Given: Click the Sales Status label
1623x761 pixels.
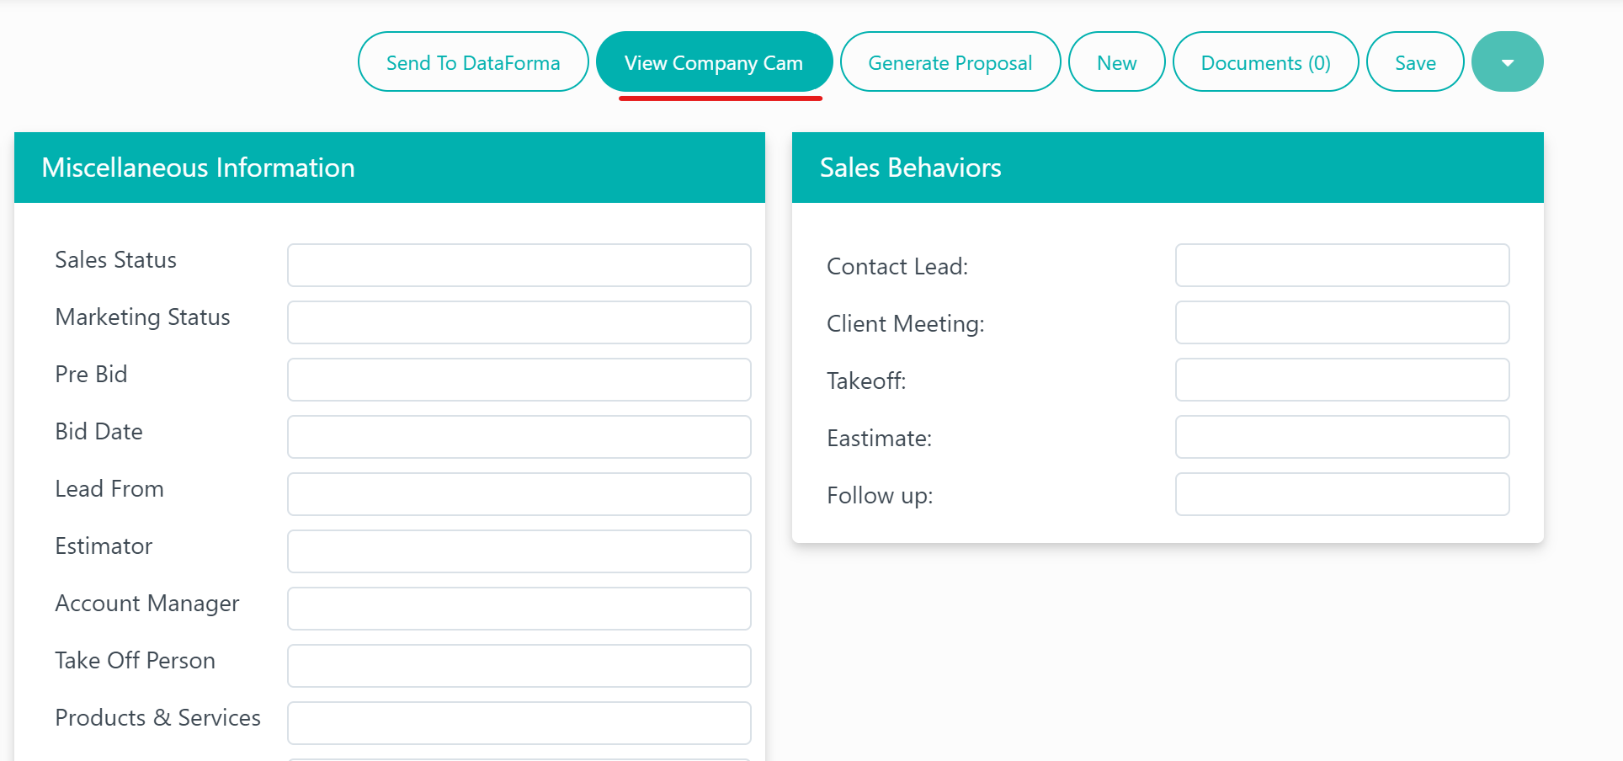Looking at the screenshot, I should [116, 260].
